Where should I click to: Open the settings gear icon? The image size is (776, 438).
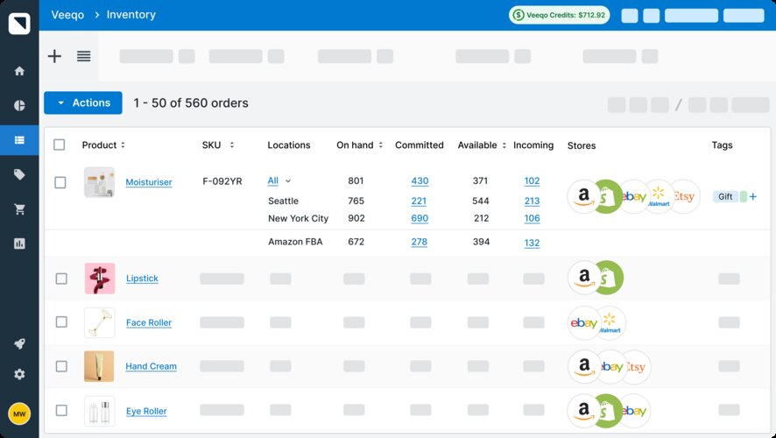point(19,374)
